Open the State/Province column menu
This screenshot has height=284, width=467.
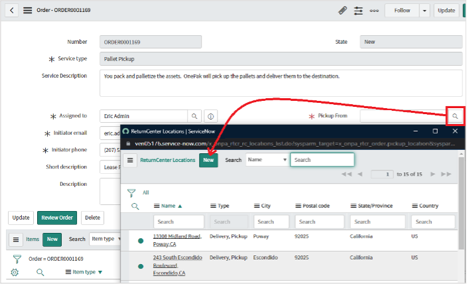click(354, 206)
